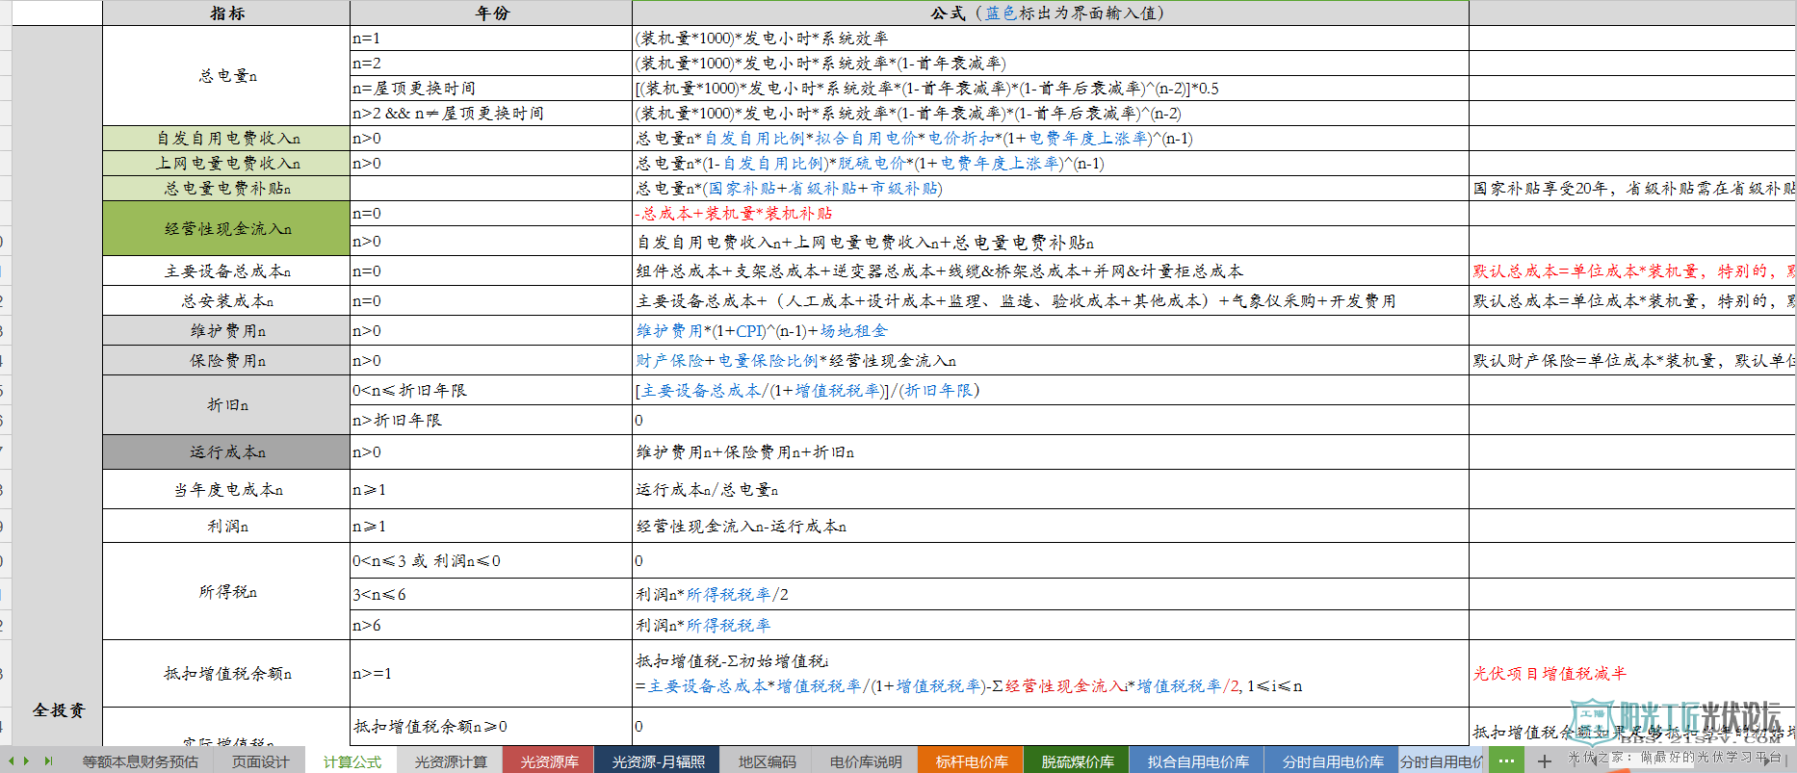
Task: Select the 自发自用电费收入n indicator cell
Action: pyautogui.click(x=226, y=139)
